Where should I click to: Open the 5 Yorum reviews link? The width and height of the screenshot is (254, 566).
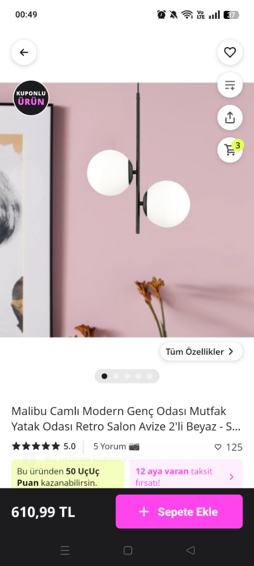(110, 447)
